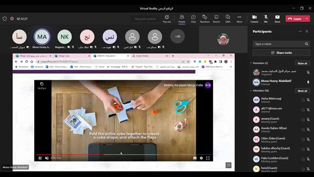Viewport: 314px width, 177px height.
Task: Open a new browser tab
Action: coord(173,56)
